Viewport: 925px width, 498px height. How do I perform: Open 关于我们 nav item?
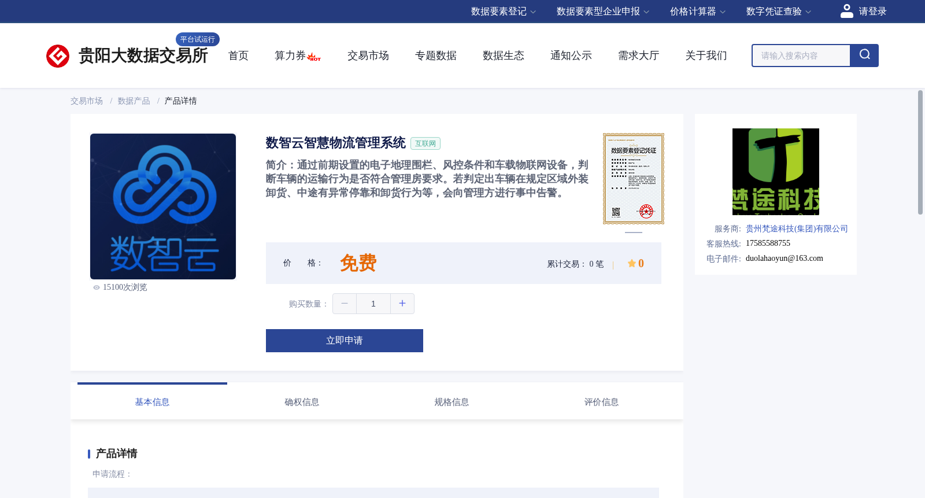[706, 56]
